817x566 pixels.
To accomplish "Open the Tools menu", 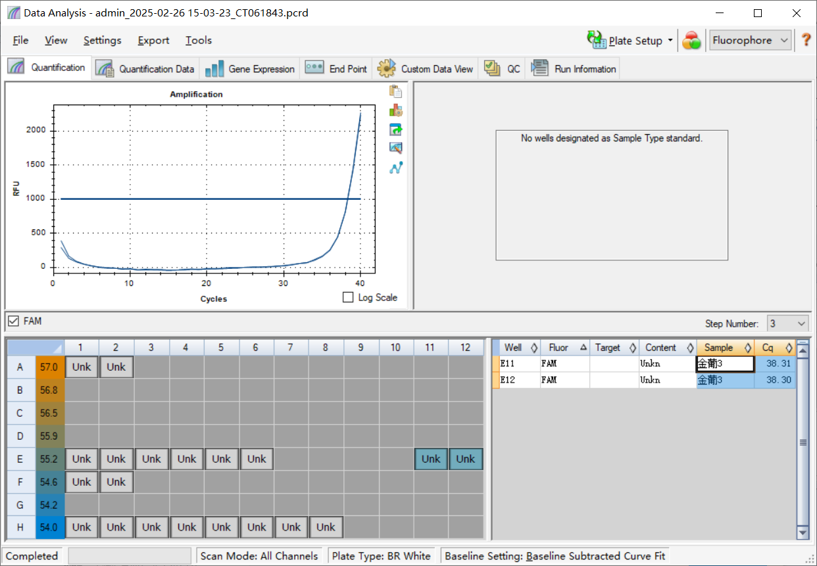I will pos(198,40).
